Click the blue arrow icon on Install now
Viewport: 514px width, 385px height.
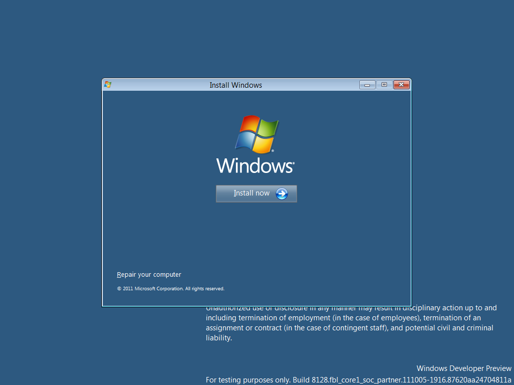(x=282, y=194)
